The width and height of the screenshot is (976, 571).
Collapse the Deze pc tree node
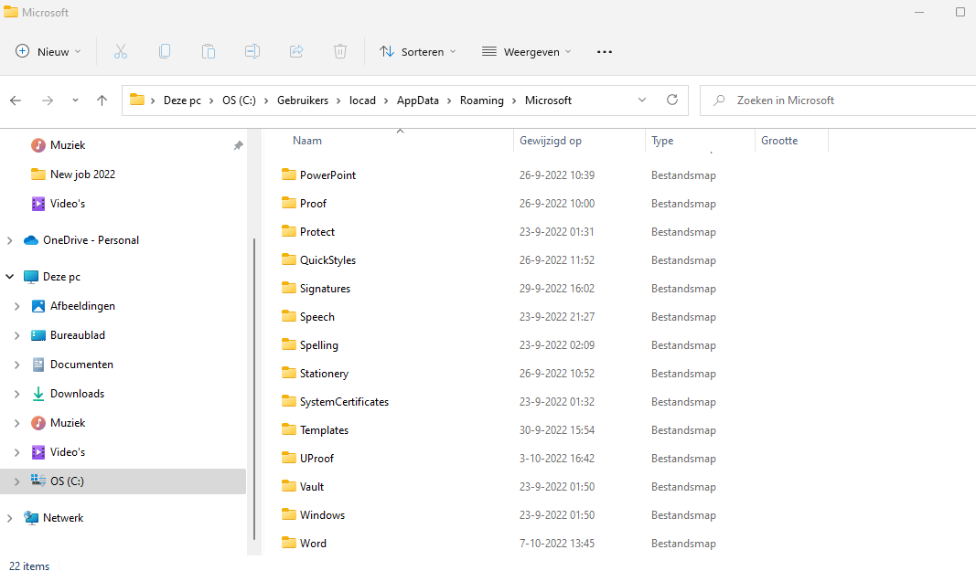pos(9,277)
